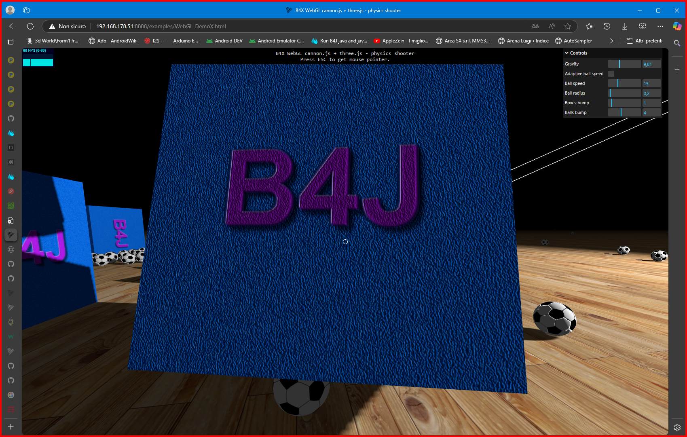
Task: Open the Android DEV bookmark
Action: (224, 41)
